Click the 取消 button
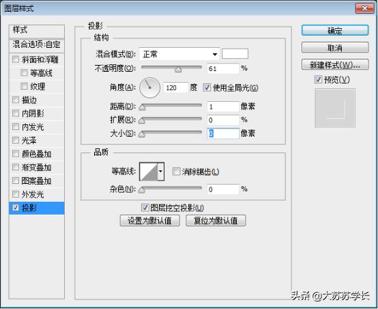 (x=335, y=48)
